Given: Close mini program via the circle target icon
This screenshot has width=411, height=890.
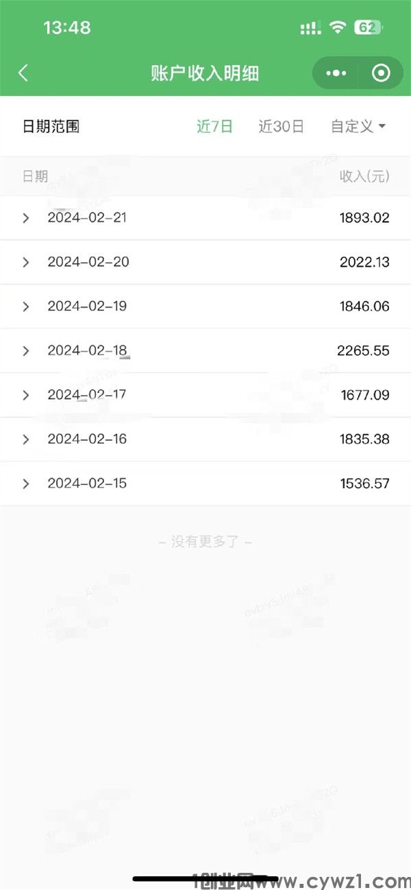Looking at the screenshot, I should coord(381,73).
